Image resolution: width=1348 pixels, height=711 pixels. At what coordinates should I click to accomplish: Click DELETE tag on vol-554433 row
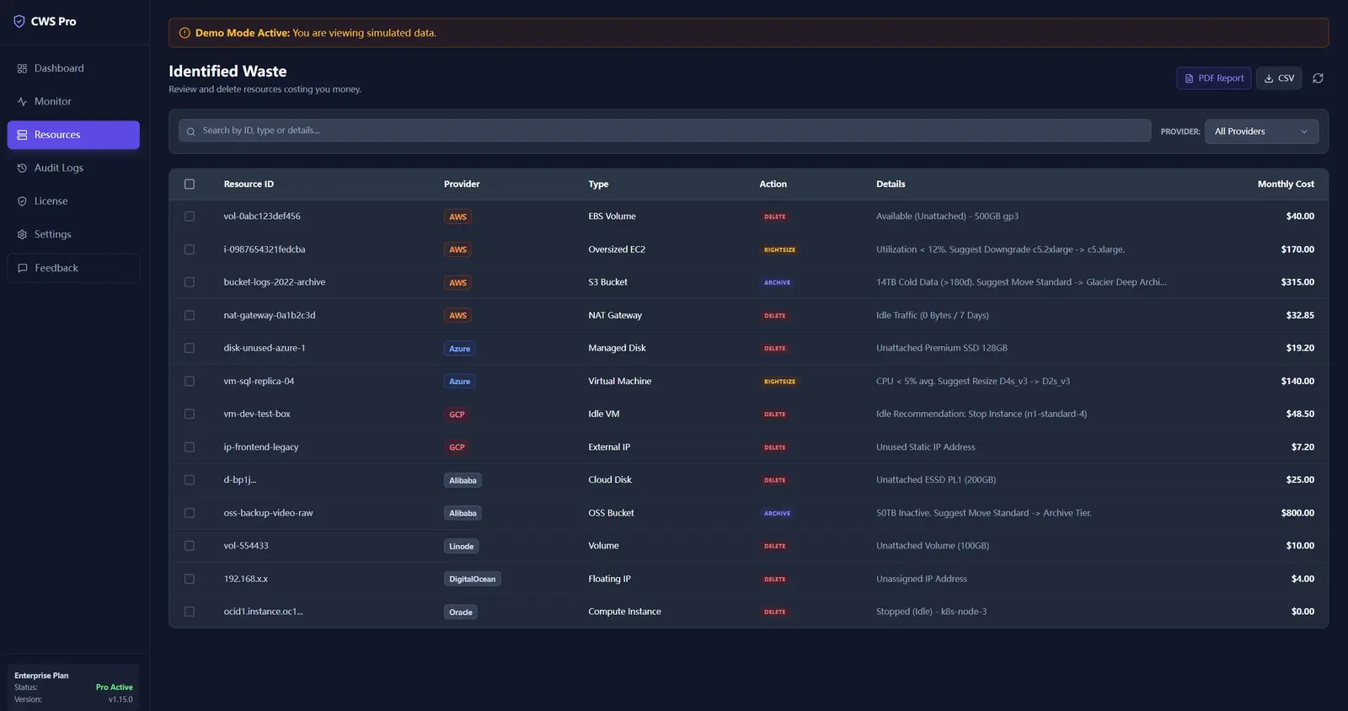(x=774, y=546)
